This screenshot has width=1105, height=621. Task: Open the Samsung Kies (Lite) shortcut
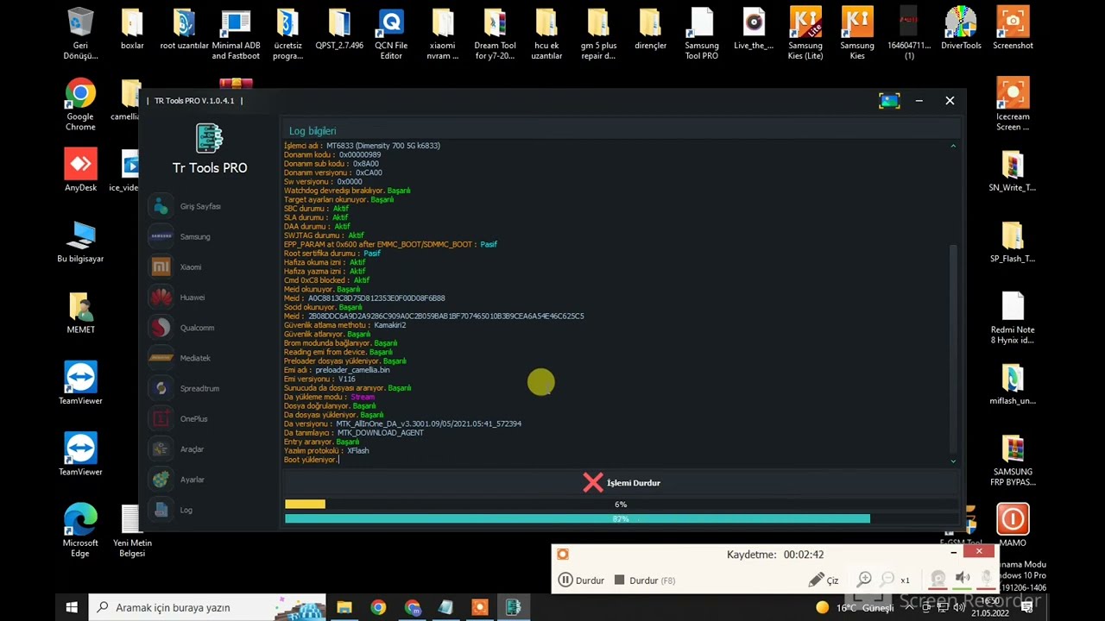click(x=805, y=34)
